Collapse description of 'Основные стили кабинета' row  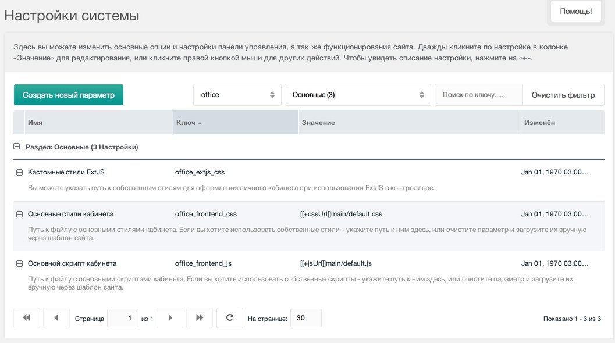tap(19, 214)
